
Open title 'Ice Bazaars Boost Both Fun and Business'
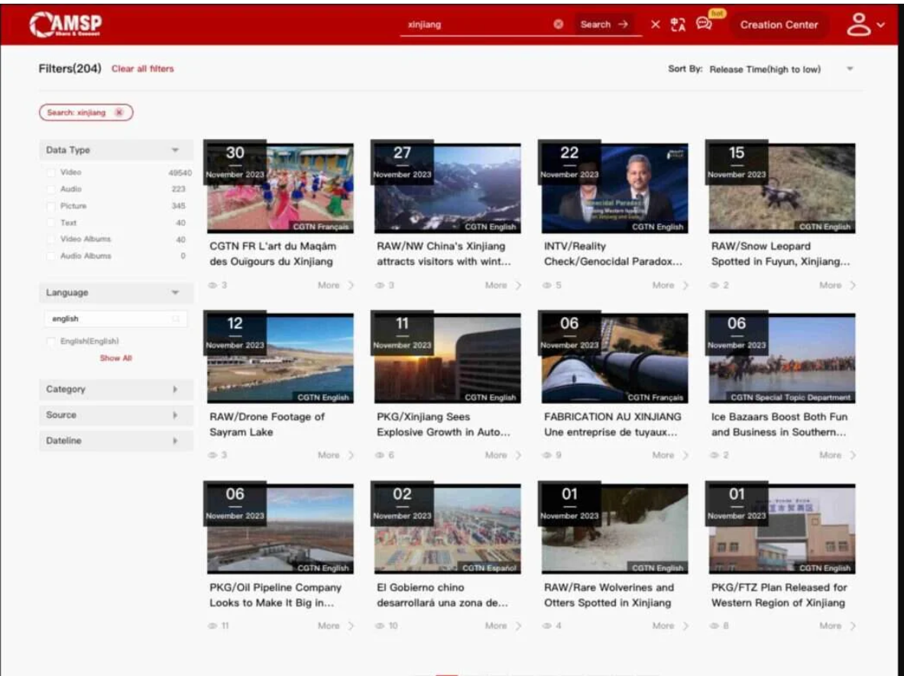tap(779, 424)
